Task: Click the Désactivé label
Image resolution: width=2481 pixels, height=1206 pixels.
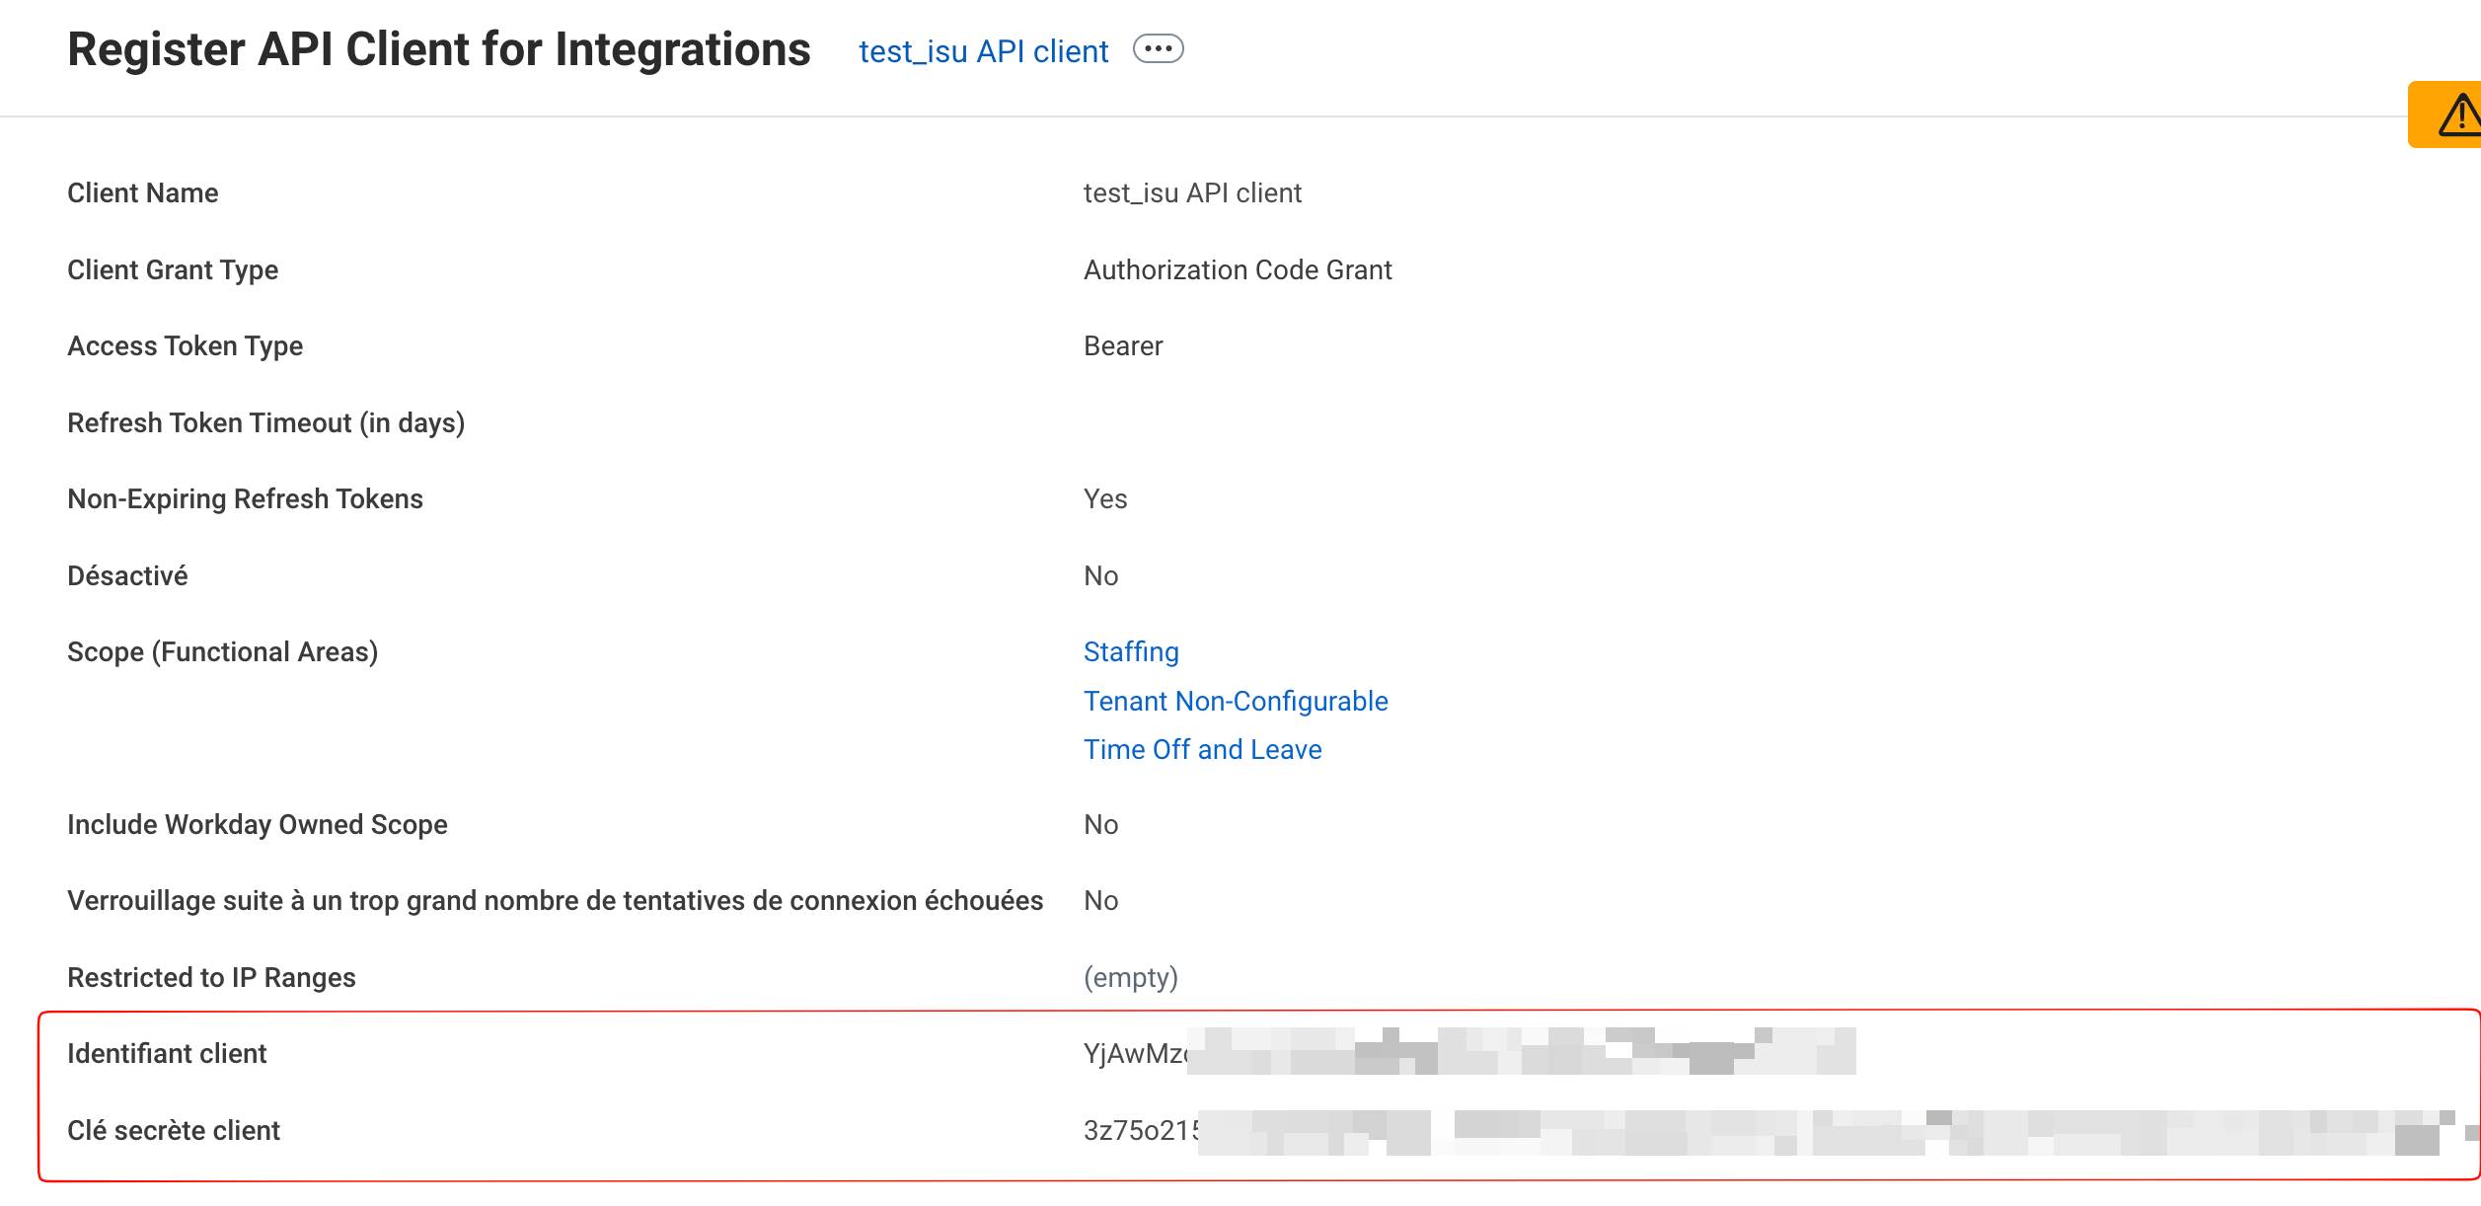Action: click(127, 575)
